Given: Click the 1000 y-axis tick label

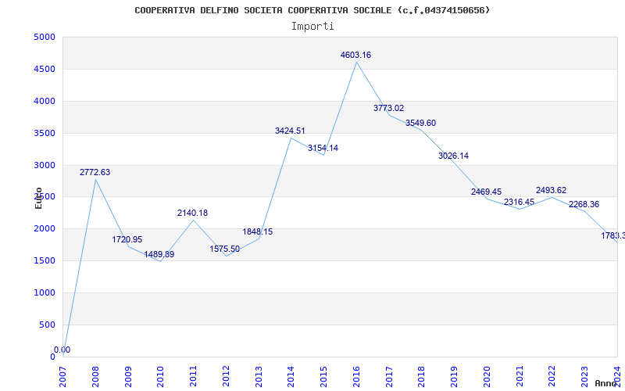Looking at the screenshot, I should tap(45, 292).
